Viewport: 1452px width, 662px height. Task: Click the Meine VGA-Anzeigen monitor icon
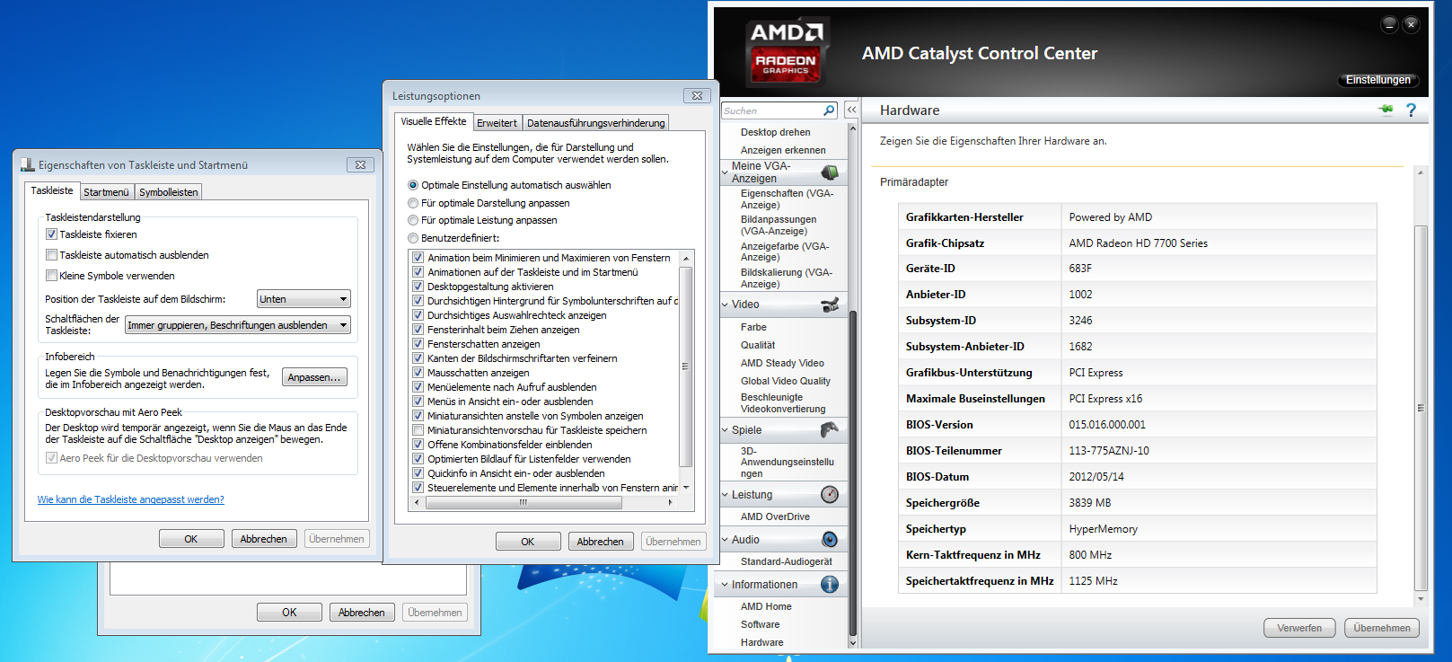click(830, 172)
